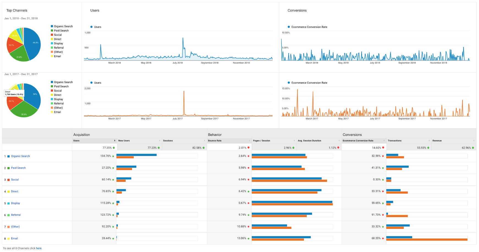
Task: Click the sort arrow in the Revenue column header
Action: [x=474, y=141]
